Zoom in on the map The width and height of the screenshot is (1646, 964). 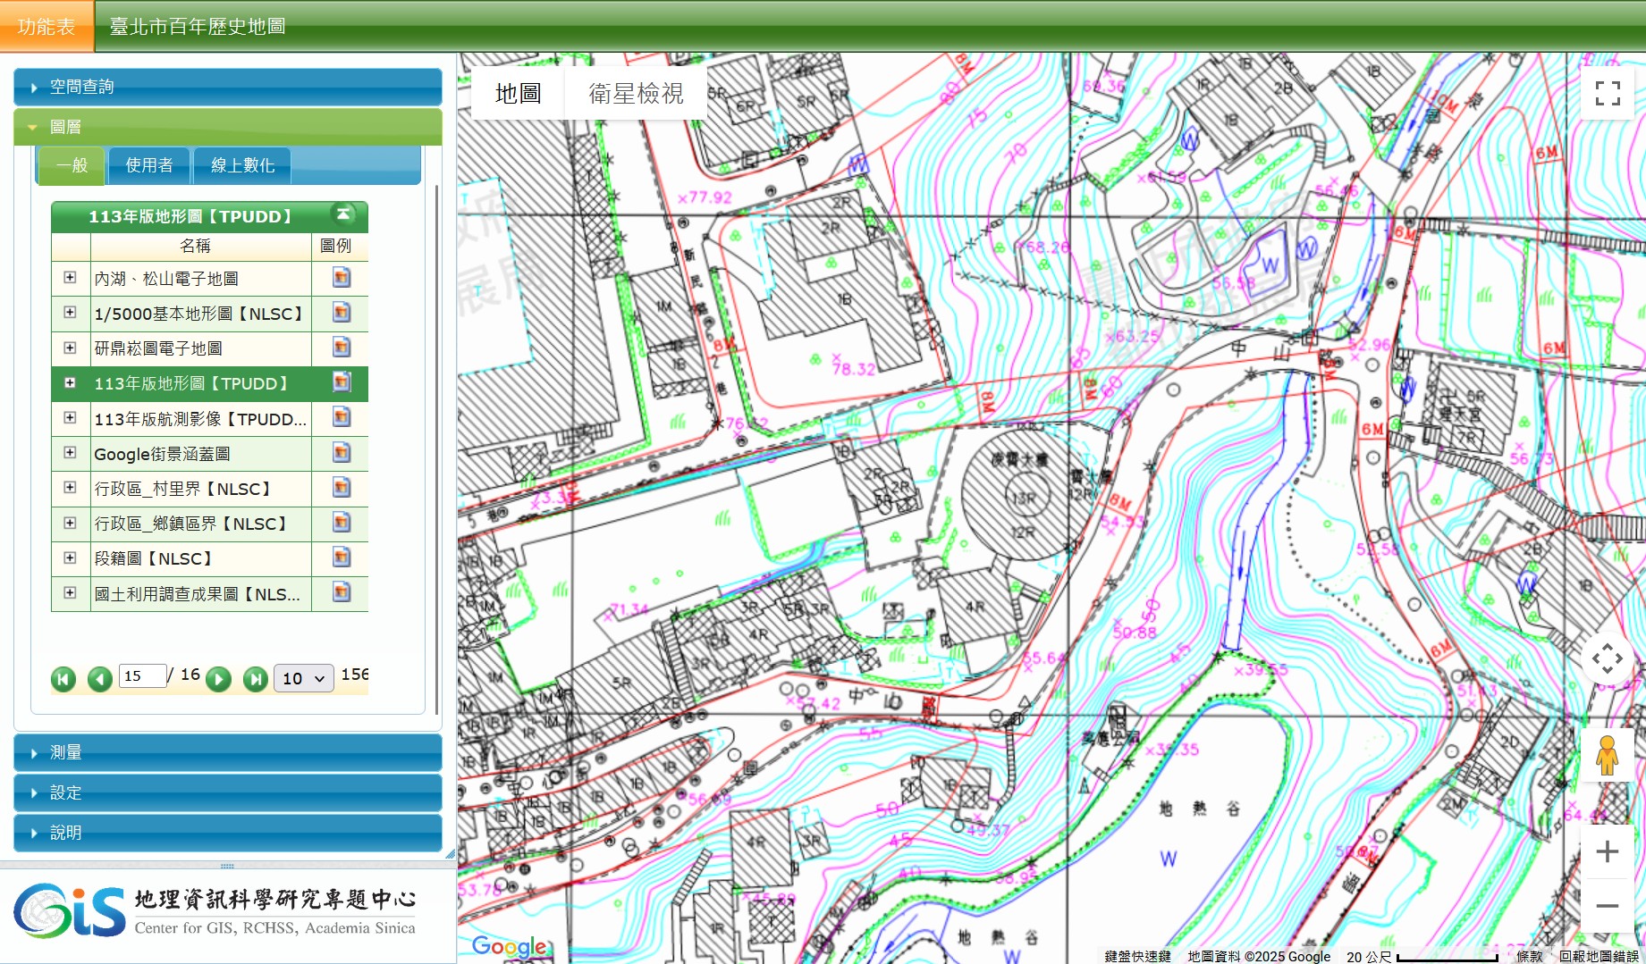pos(1607,851)
